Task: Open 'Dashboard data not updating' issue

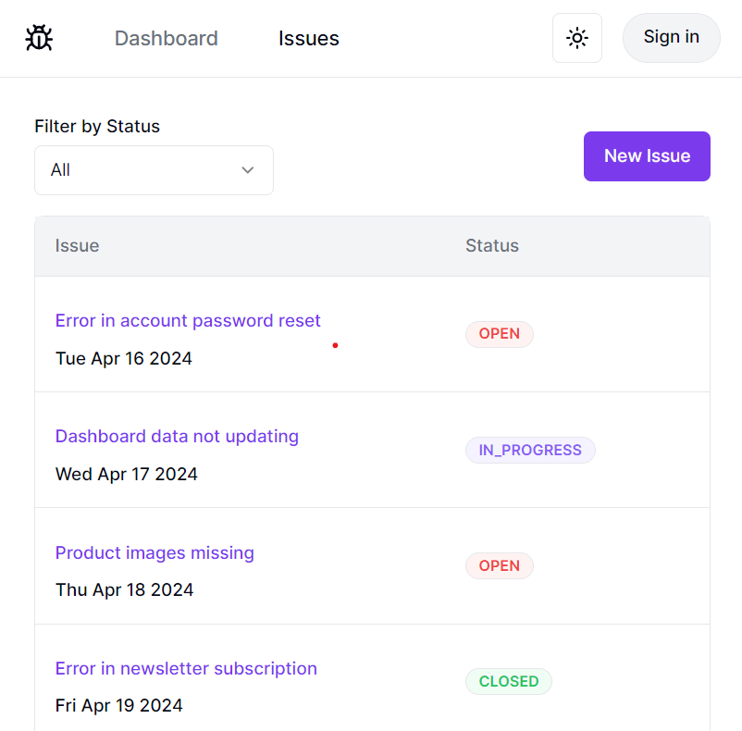Action: (177, 436)
